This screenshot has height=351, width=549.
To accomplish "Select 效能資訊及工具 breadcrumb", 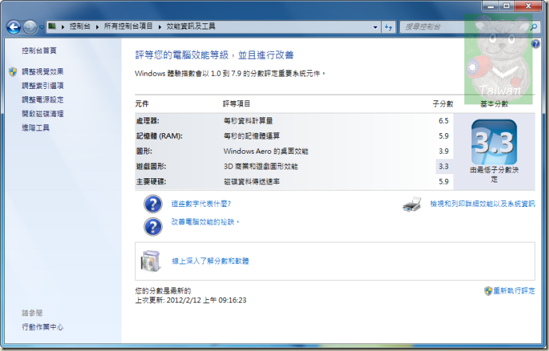I will pyautogui.click(x=191, y=26).
